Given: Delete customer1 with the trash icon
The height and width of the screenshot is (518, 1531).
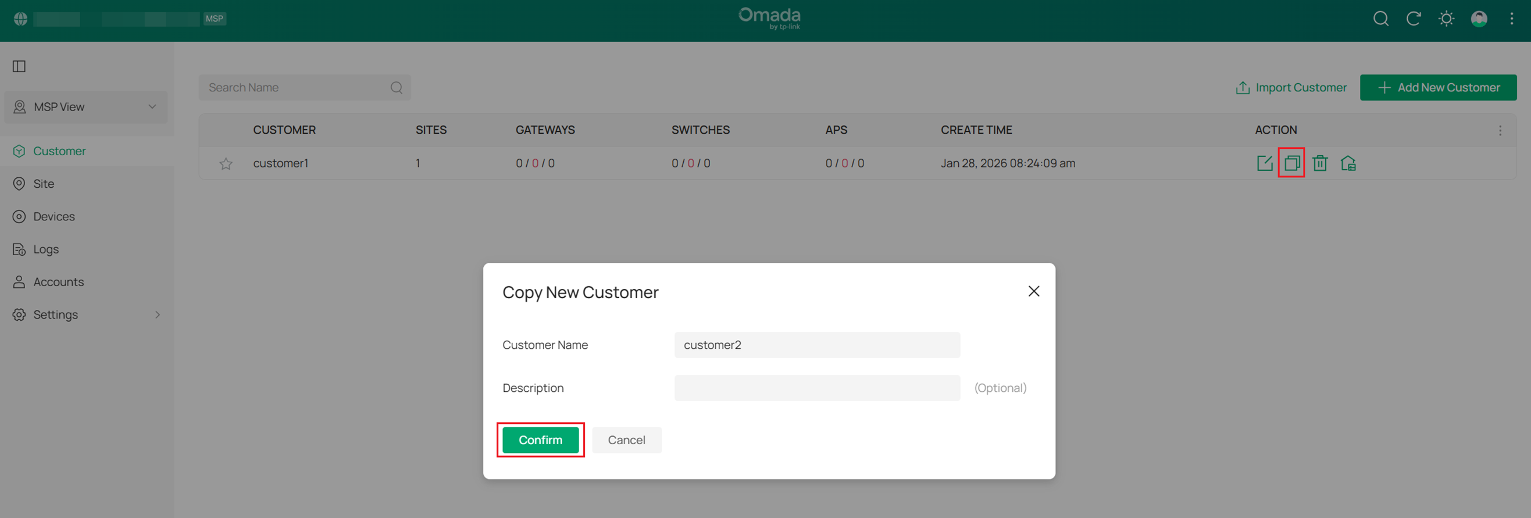Looking at the screenshot, I should tap(1320, 163).
